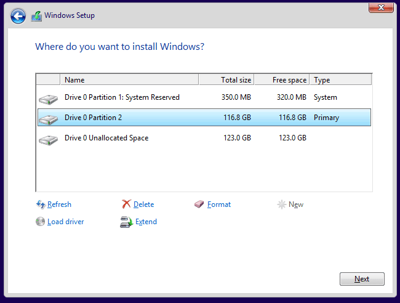Sort by the Free space column header
Viewport: 400px width, 303px height.
click(x=281, y=80)
